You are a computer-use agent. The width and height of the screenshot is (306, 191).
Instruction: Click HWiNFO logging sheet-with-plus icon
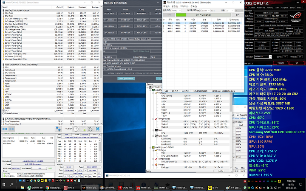[83, 129]
